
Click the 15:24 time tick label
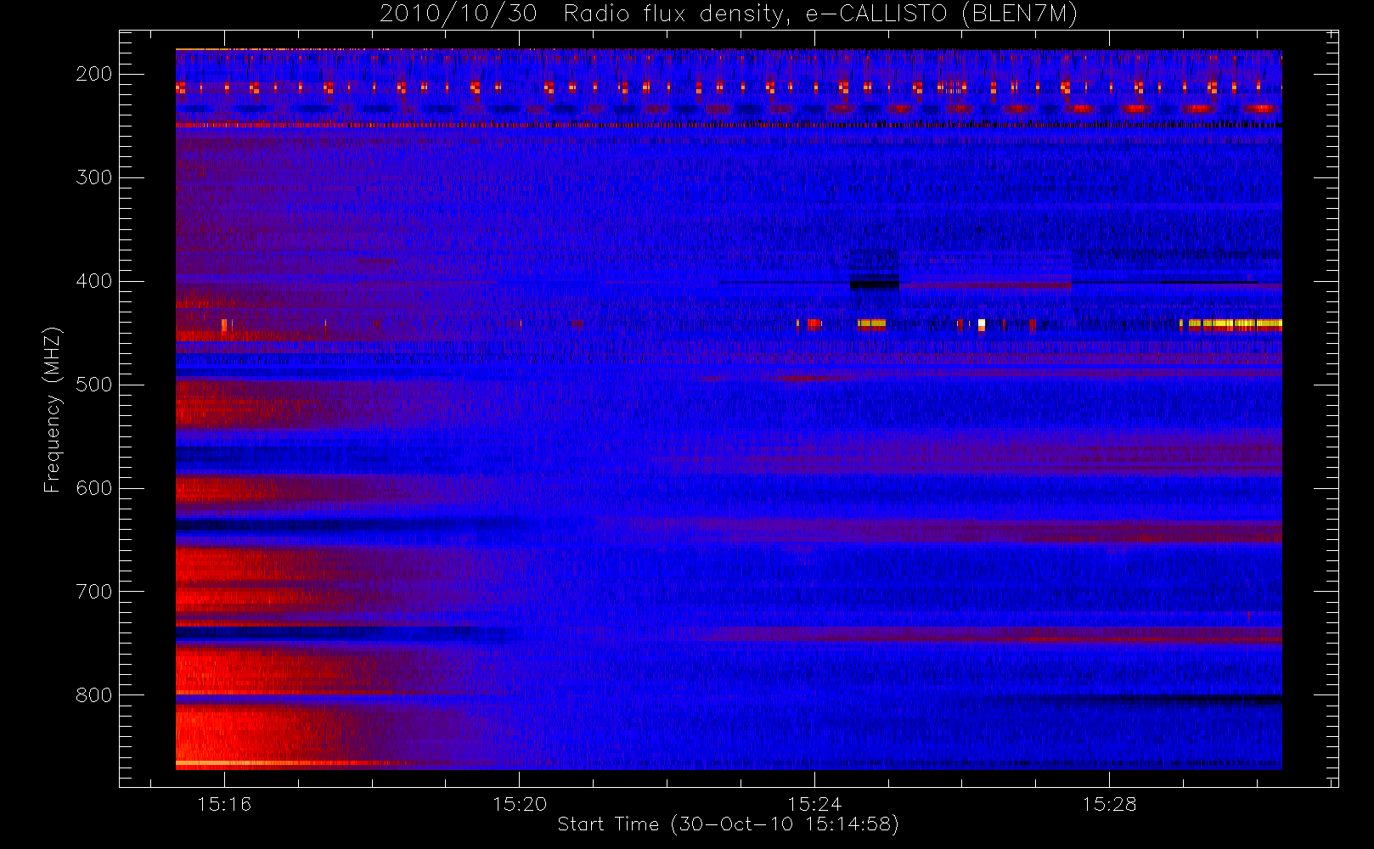[x=814, y=804]
